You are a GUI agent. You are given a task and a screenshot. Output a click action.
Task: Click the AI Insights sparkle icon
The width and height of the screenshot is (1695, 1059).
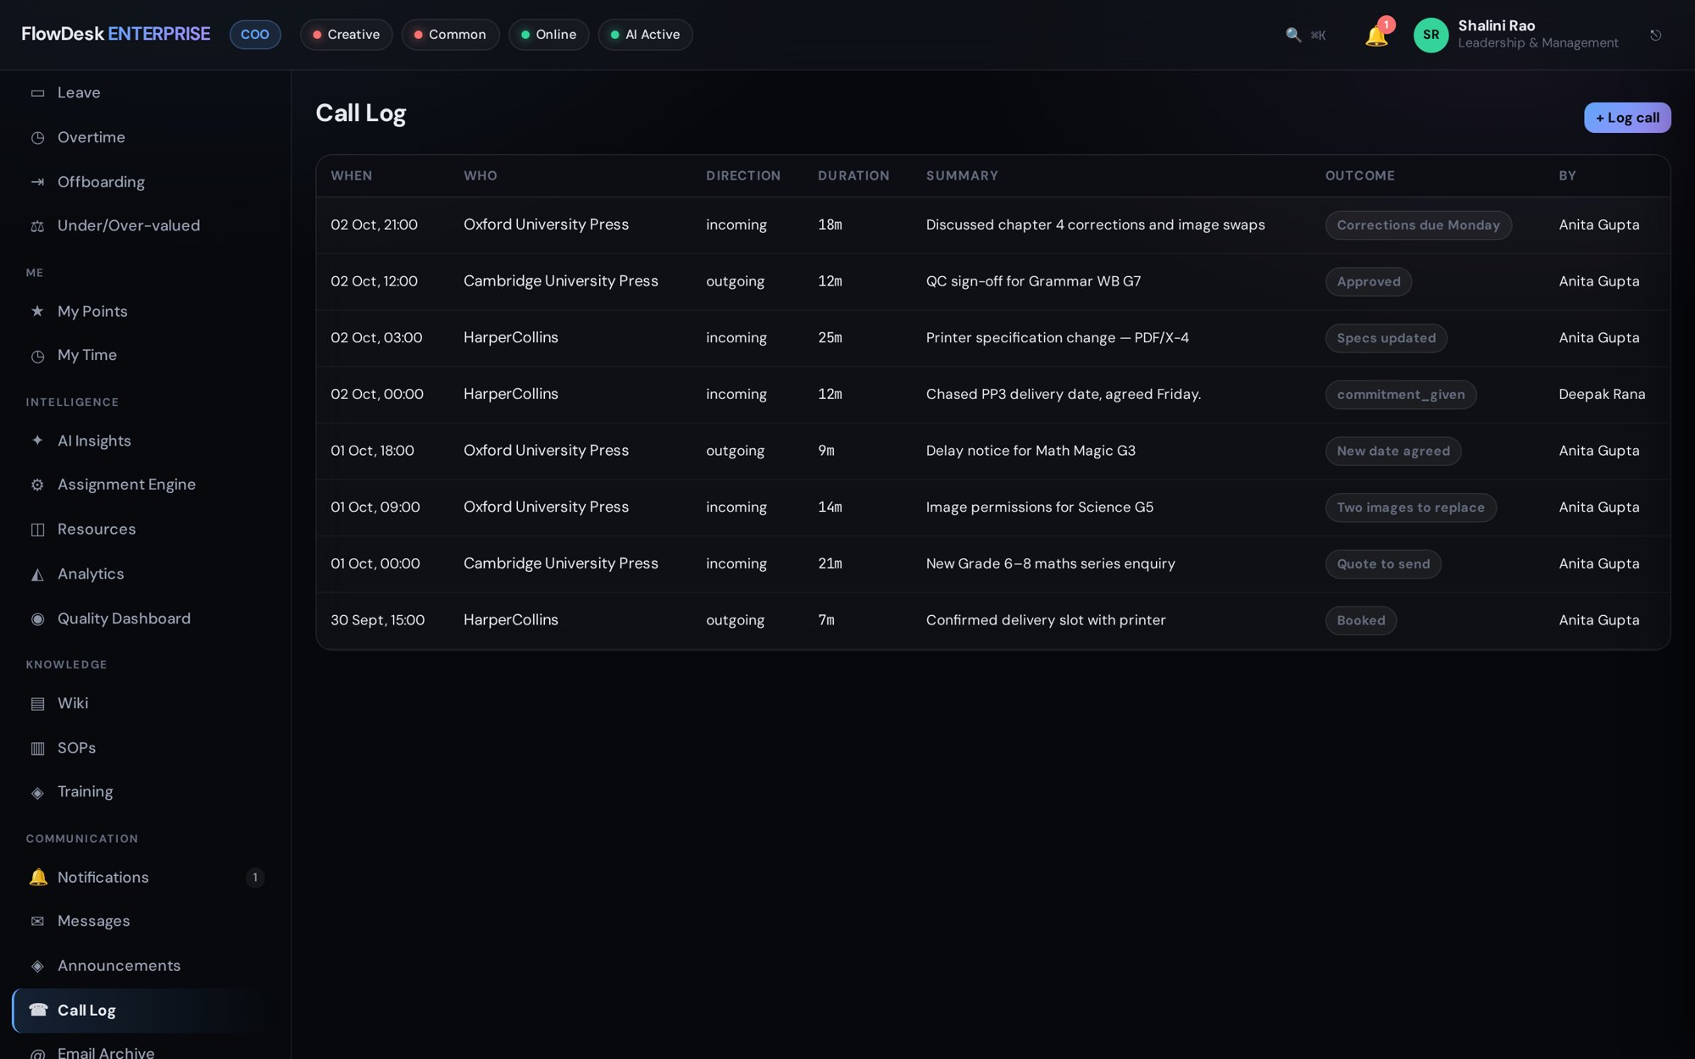[x=37, y=441]
